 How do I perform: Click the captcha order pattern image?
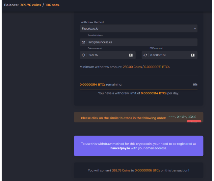182,117
